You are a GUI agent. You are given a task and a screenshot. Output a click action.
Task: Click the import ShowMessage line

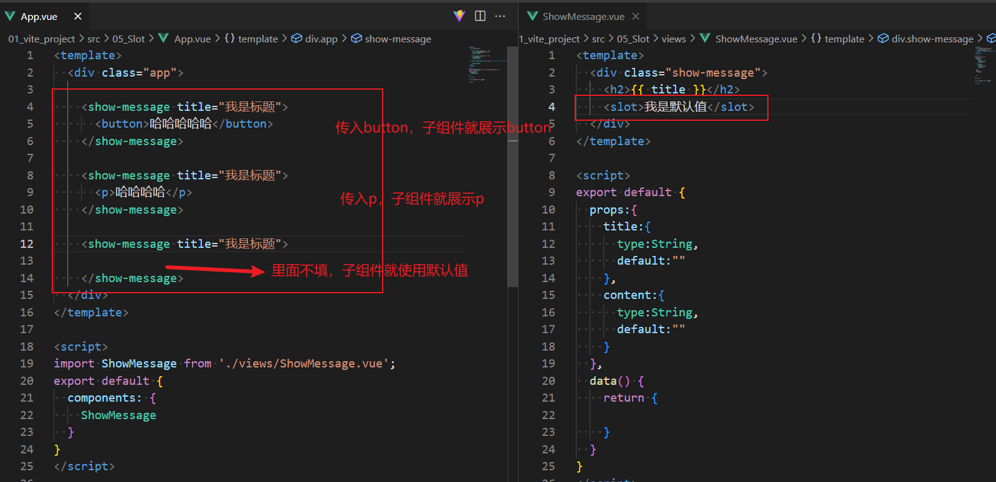[224, 364]
